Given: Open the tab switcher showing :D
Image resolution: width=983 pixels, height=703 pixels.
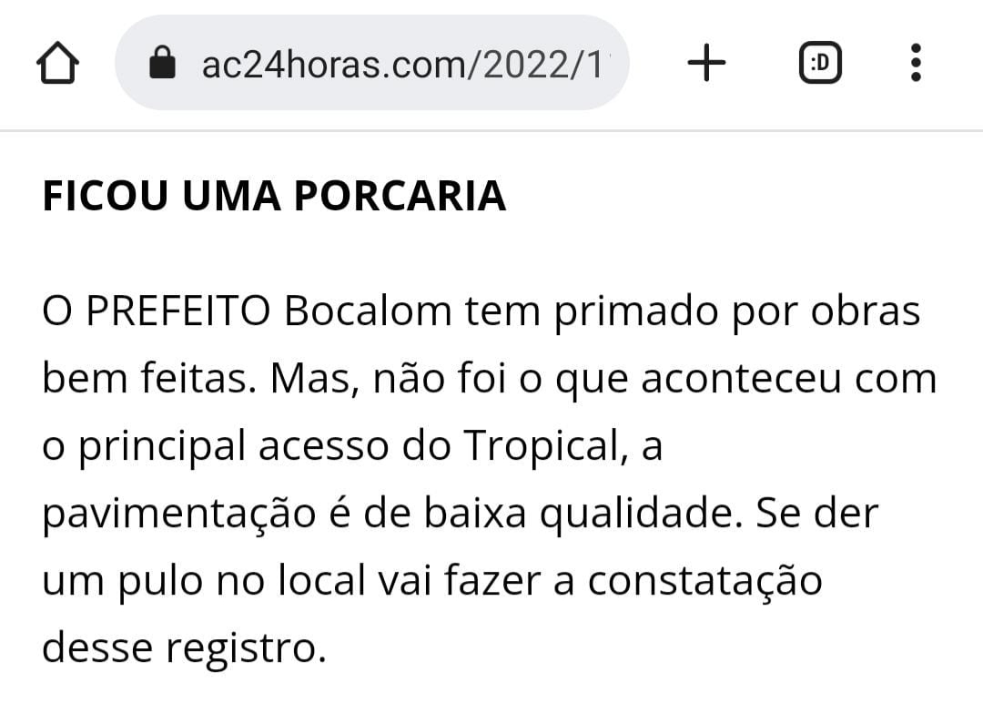Looking at the screenshot, I should [820, 63].
